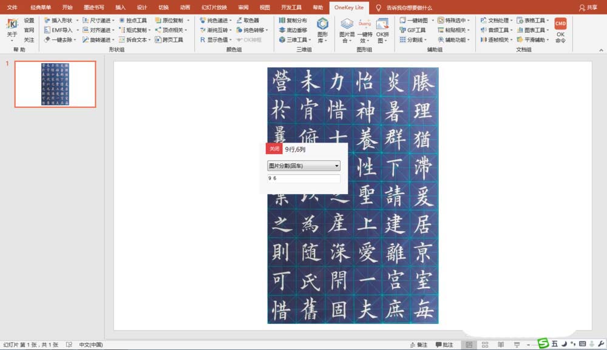Open the 关于 (About) K logo button
Screen dimensions: 607x350
[x=12, y=29]
